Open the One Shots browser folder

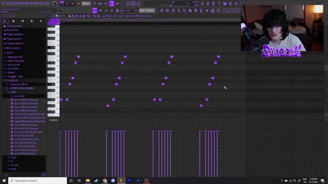pyautogui.click(x=11, y=68)
